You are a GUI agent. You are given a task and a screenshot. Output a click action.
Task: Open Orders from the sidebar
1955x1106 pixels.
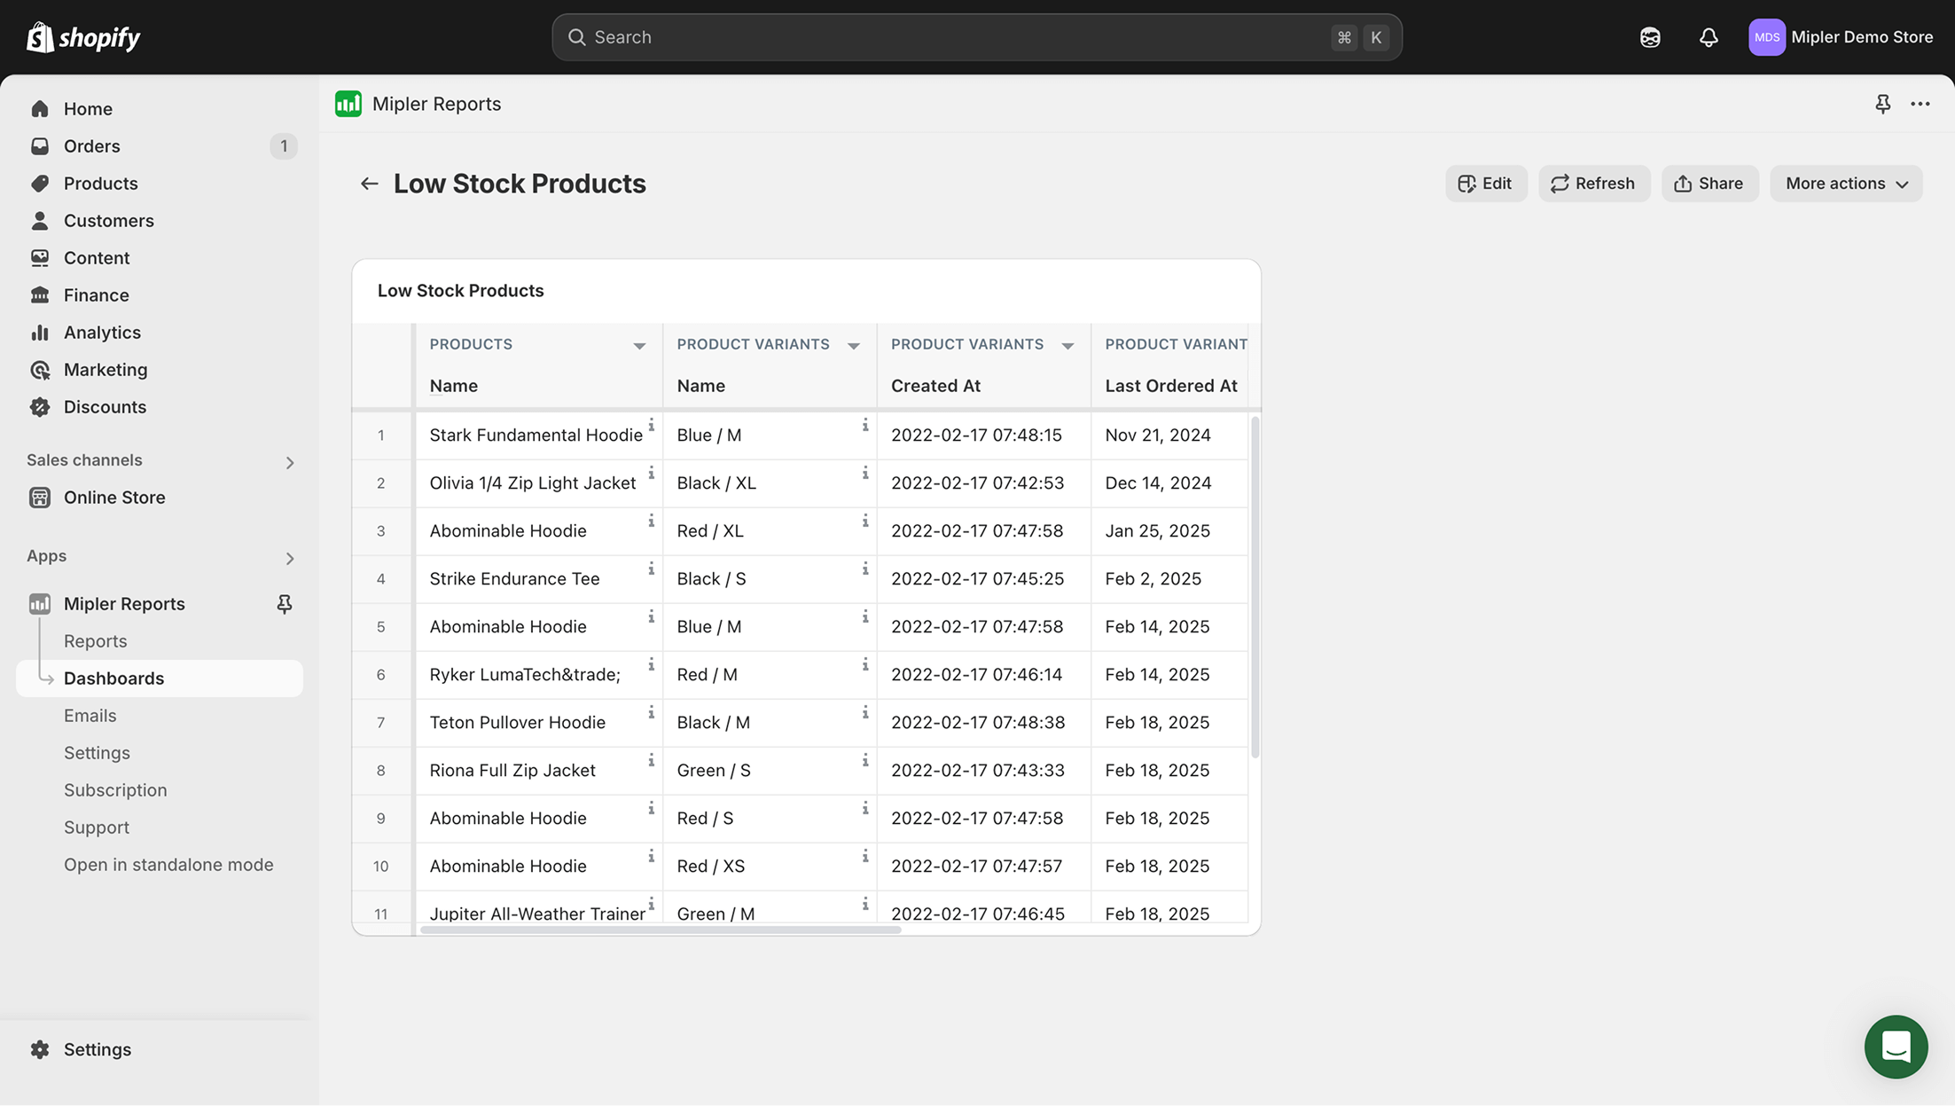pyautogui.click(x=91, y=145)
